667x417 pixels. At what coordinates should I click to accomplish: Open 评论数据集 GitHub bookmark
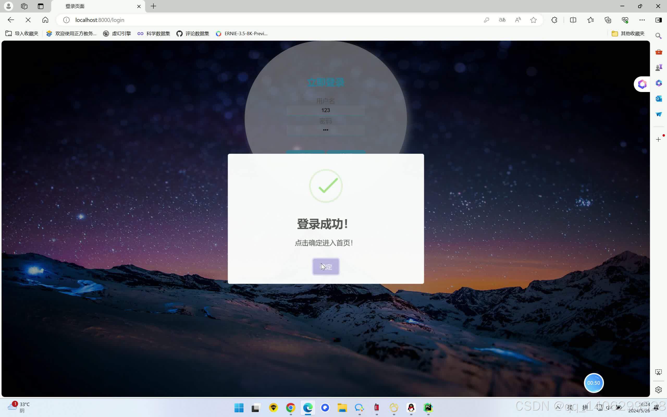(193, 33)
